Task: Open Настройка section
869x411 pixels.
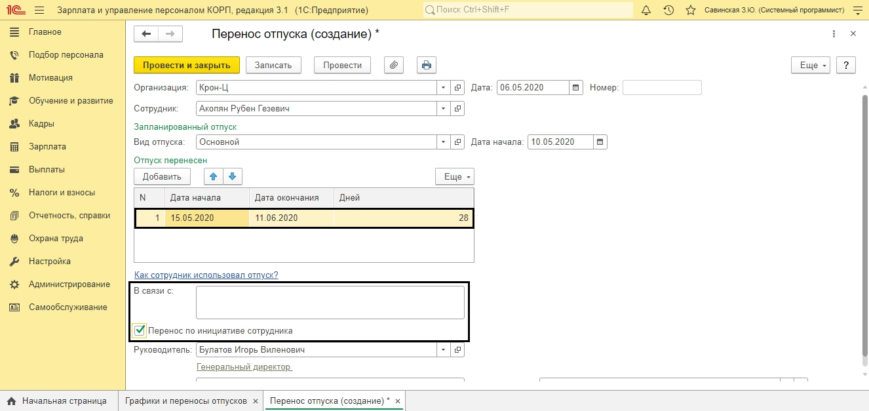Action: (50, 262)
